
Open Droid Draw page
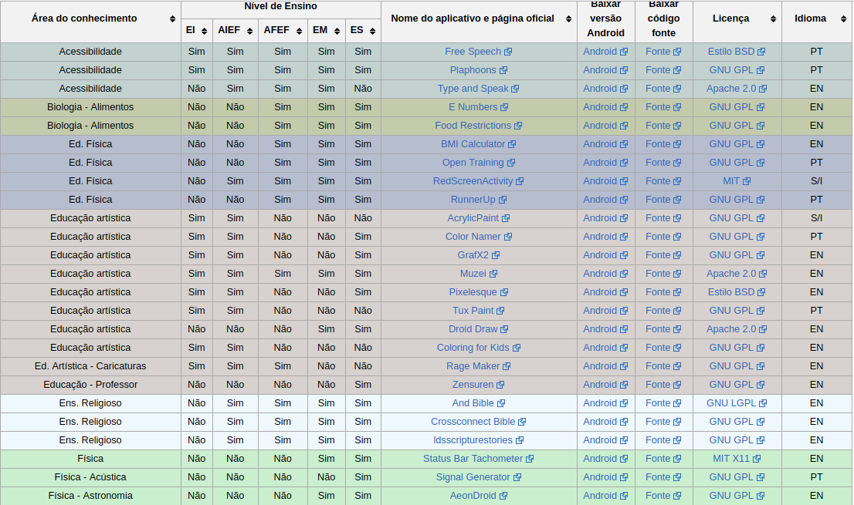pyautogui.click(x=478, y=329)
